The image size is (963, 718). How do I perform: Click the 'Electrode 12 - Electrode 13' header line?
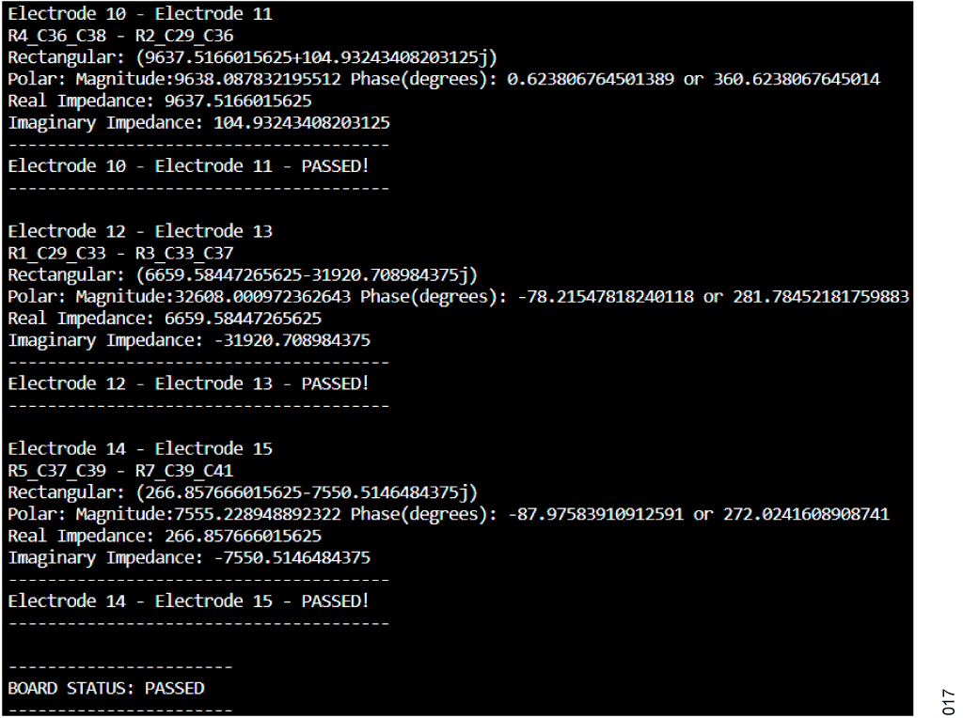(x=140, y=231)
